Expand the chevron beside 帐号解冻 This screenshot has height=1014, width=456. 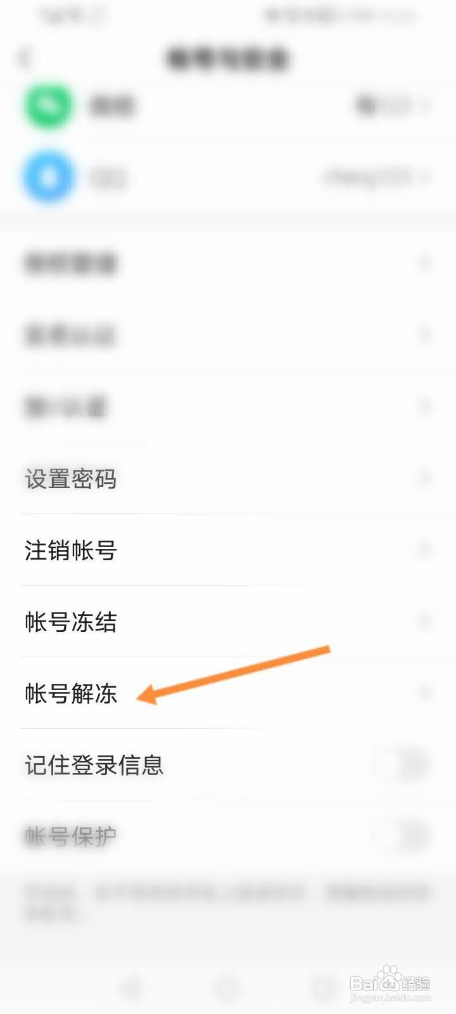426,693
